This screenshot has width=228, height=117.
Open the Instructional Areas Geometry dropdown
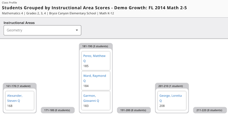tap(42, 30)
